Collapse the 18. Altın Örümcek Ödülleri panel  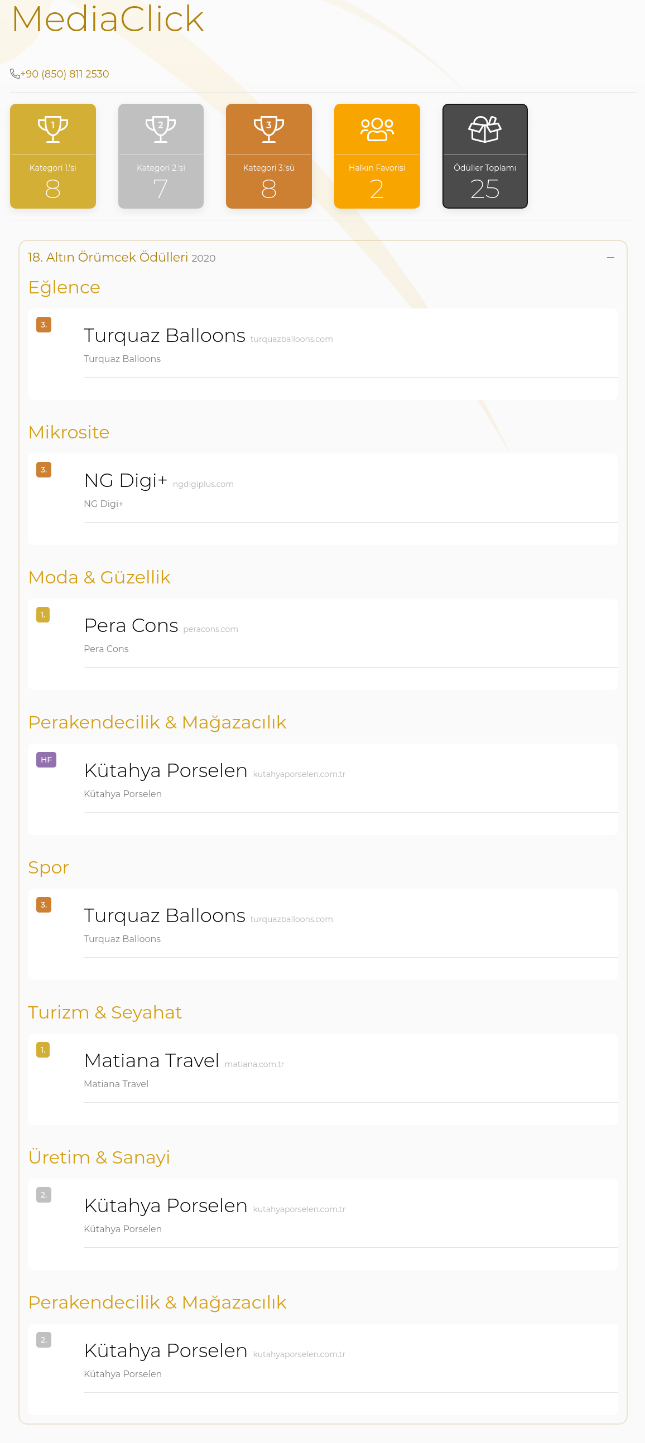(x=610, y=257)
